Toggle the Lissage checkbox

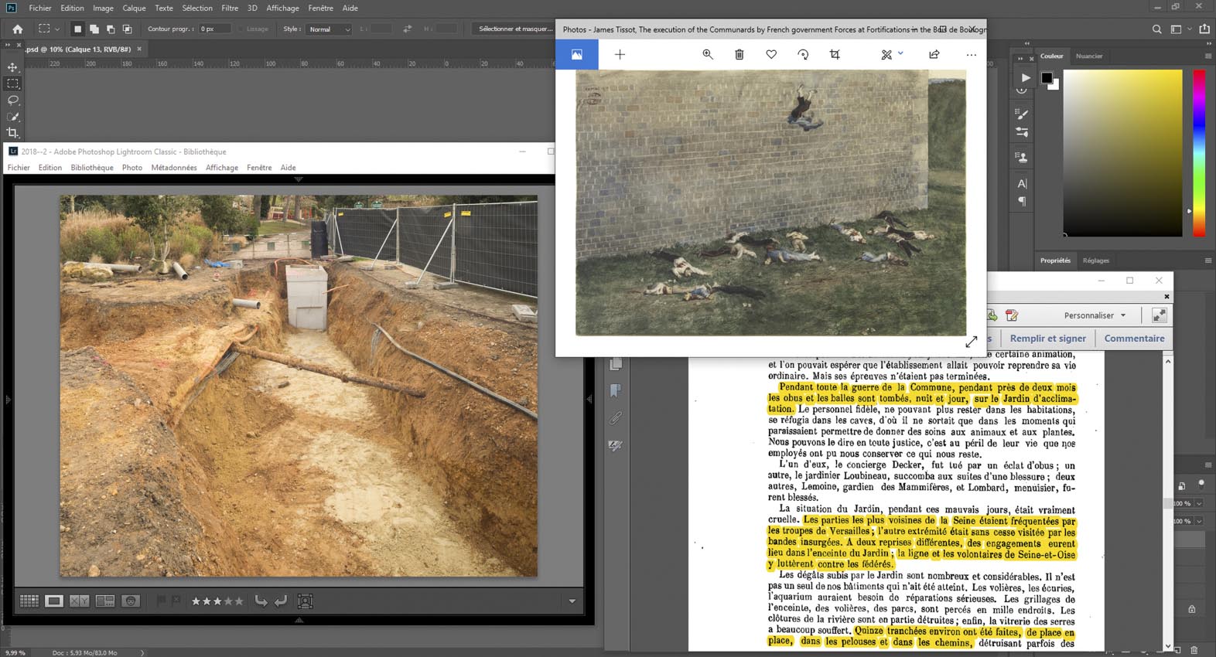point(241,29)
